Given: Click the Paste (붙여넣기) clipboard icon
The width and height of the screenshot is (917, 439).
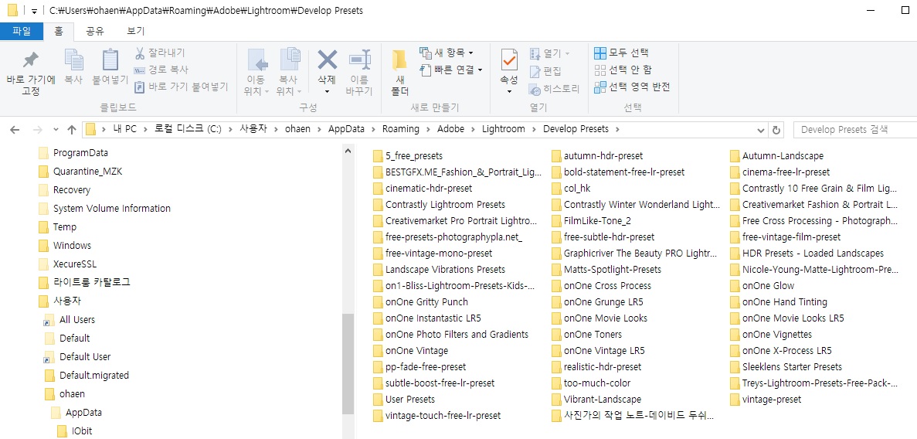Looking at the screenshot, I should [x=110, y=60].
